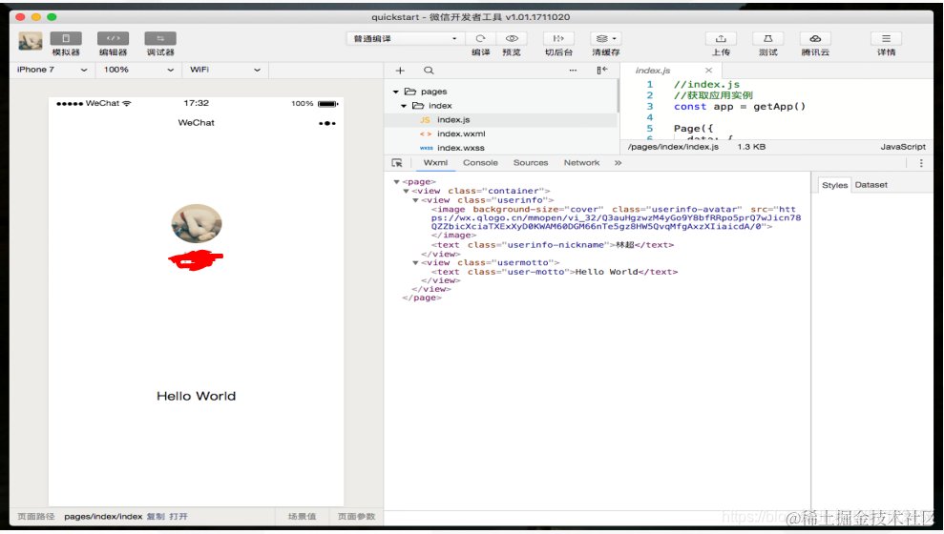Click the 切后台 background switch icon
Image resolution: width=944 pixels, height=534 pixels.
[558, 38]
